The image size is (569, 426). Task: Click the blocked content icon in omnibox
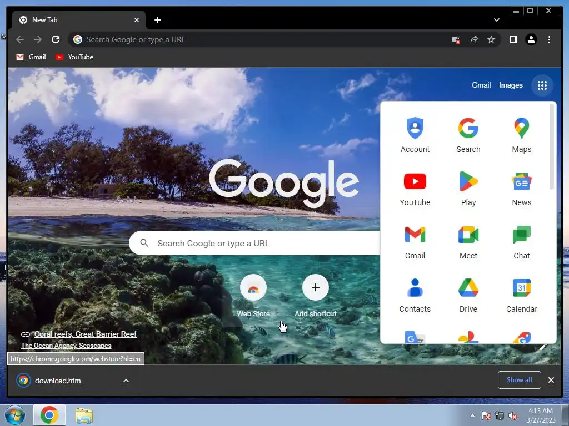click(x=456, y=40)
